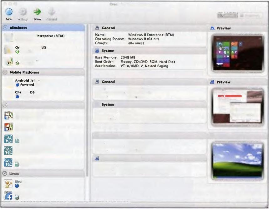Click 'VT-x/AMD-V, Nested Paging' acceleration text
The width and height of the screenshot is (269, 209).
tap(144, 66)
